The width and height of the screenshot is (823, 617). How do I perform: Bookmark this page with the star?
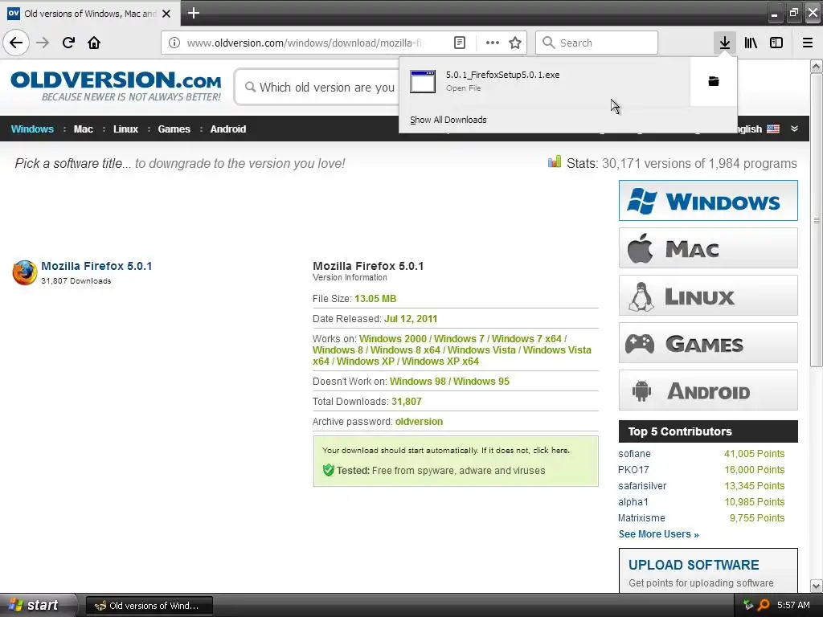[x=515, y=43]
